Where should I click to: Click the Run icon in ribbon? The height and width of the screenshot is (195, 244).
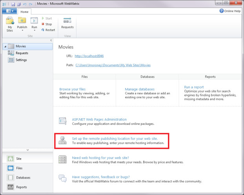(x=34, y=20)
